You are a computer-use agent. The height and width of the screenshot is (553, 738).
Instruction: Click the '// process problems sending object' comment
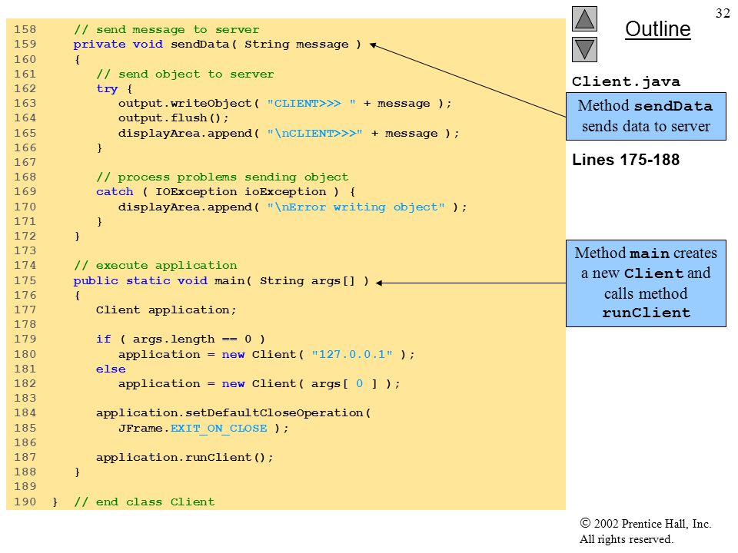[x=222, y=177]
